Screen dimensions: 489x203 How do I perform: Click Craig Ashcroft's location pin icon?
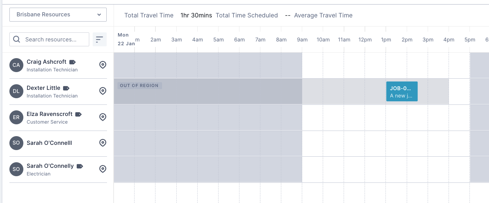102,65
